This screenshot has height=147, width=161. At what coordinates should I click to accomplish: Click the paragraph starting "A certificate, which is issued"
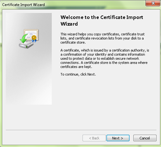(105, 59)
